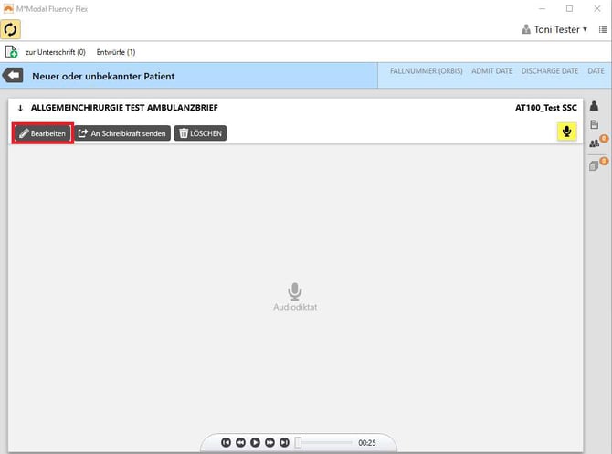Screen dimensions: 612x454
Task: Skip to the start of the audio
Action: click(226, 443)
